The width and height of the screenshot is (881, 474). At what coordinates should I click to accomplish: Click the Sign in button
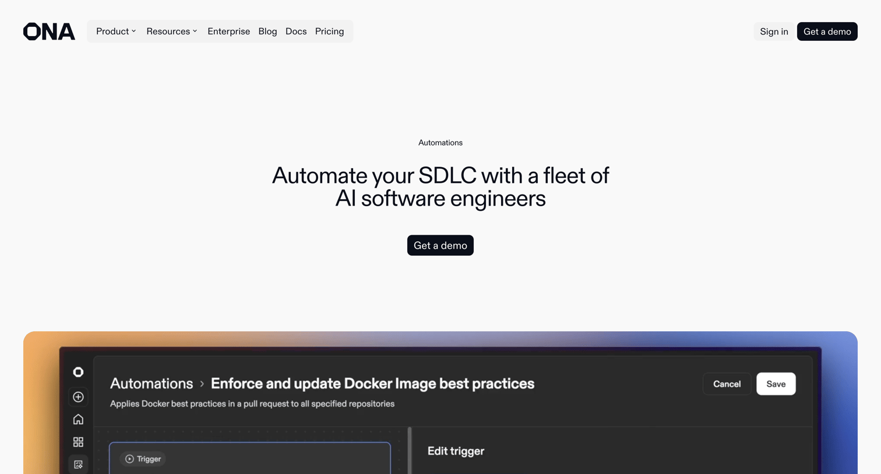tap(774, 31)
